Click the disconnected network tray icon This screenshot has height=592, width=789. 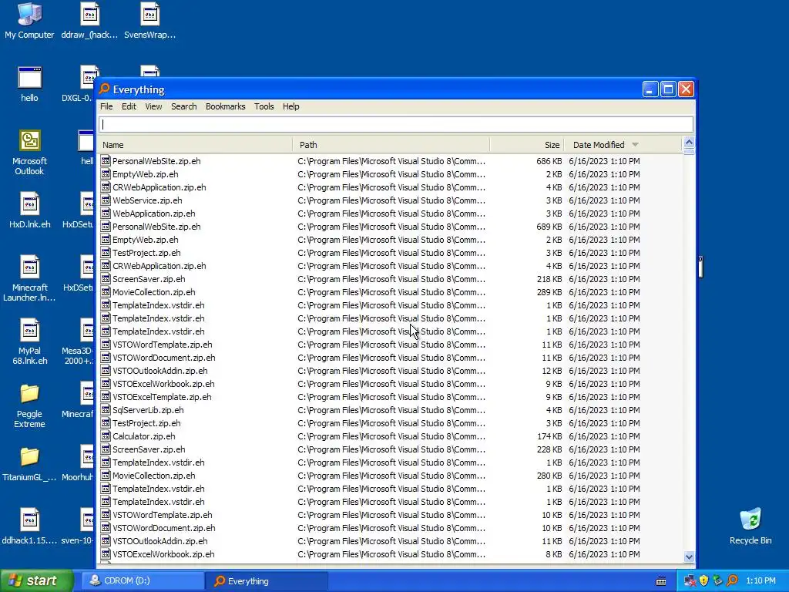690,580
